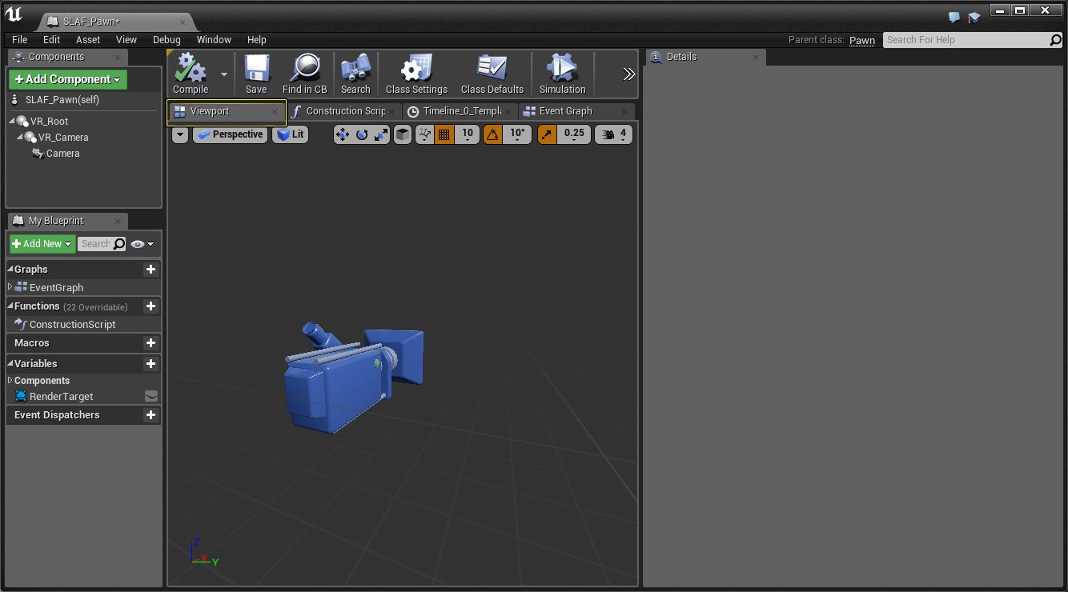Open the Lit view mode dropdown
This screenshot has width=1068, height=592.
(290, 134)
